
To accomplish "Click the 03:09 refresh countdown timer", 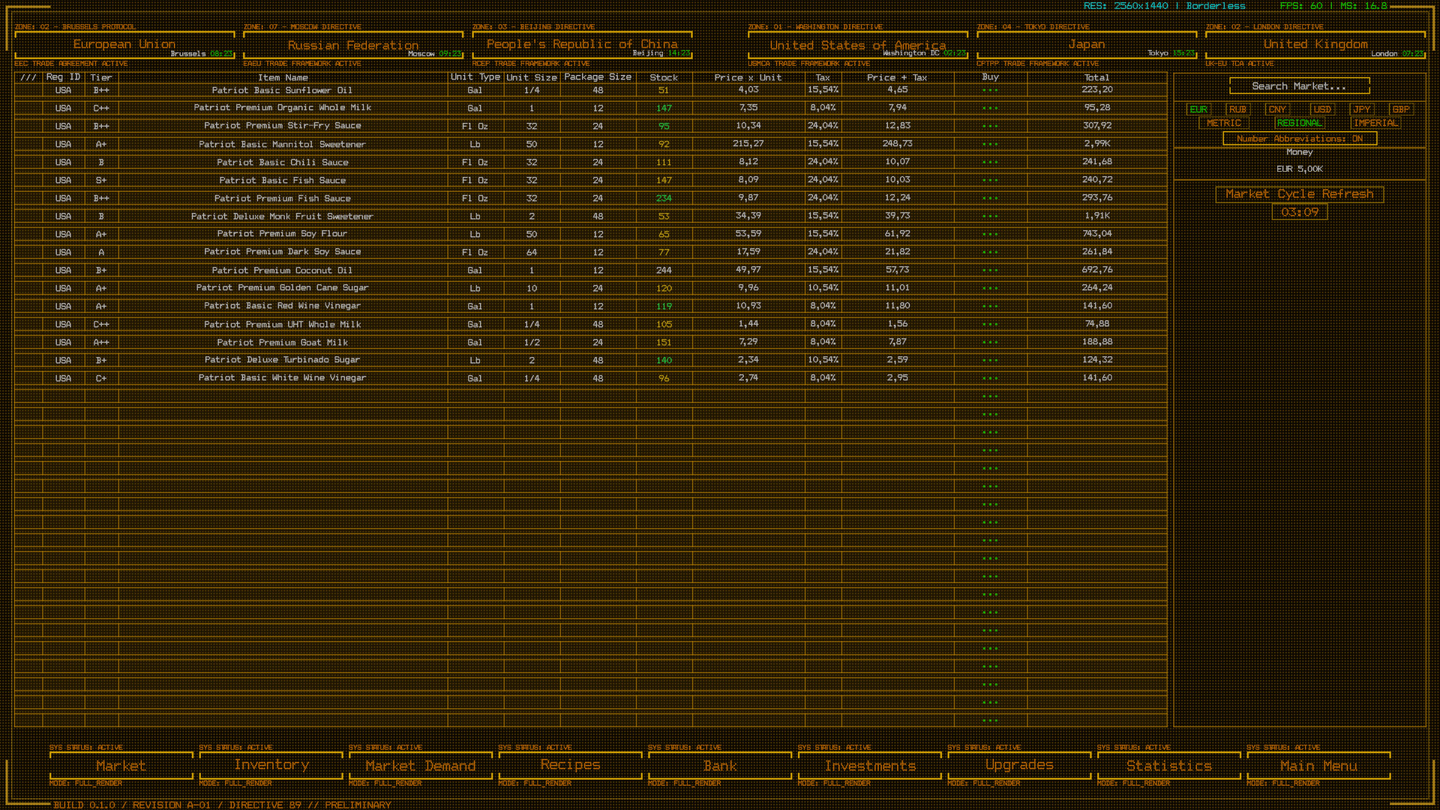I will coord(1300,212).
